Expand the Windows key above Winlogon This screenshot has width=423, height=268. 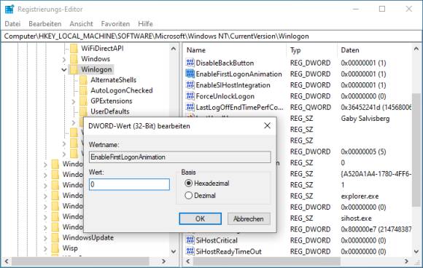[64, 59]
